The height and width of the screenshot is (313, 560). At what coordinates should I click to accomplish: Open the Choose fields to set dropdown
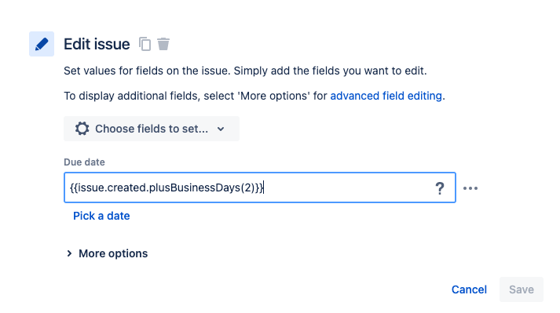coord(152,129)
